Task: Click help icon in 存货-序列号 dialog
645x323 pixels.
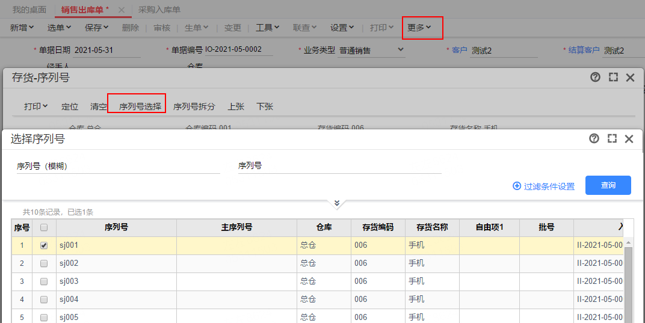Action: pos(595,77)
